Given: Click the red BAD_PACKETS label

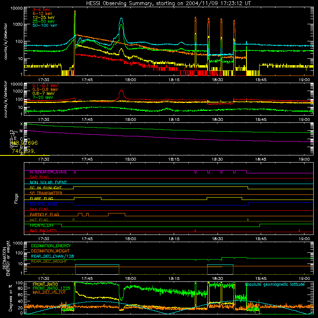Looking at the screenshot, I should [43, 231].
